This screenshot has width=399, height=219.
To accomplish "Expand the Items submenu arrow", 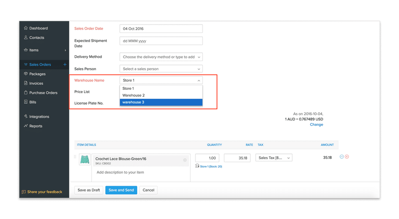I will (65, 50).
